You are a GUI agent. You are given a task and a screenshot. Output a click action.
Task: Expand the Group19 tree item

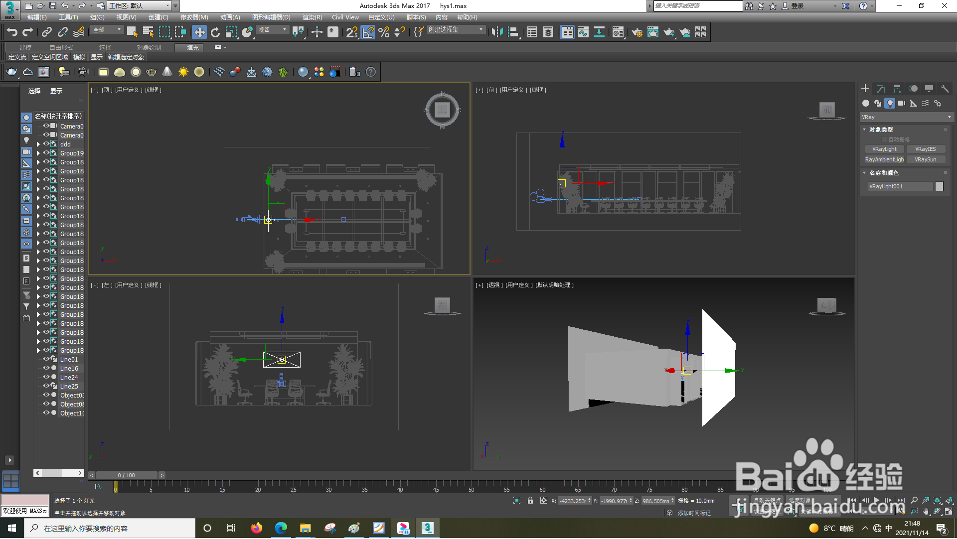38,153
